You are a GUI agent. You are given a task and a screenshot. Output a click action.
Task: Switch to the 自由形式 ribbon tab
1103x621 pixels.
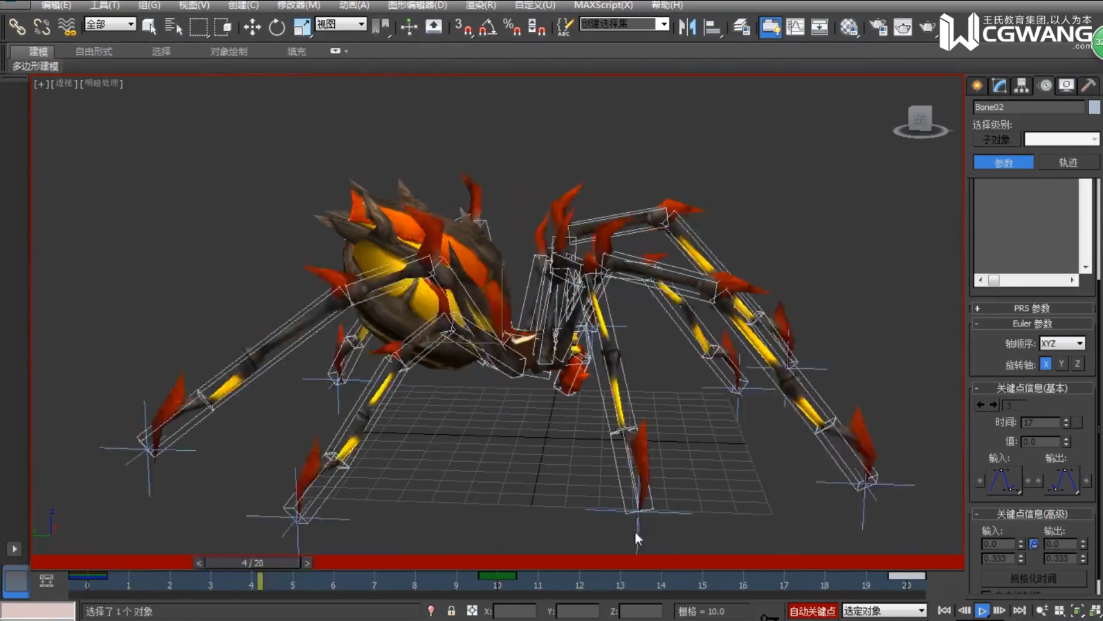93,51
